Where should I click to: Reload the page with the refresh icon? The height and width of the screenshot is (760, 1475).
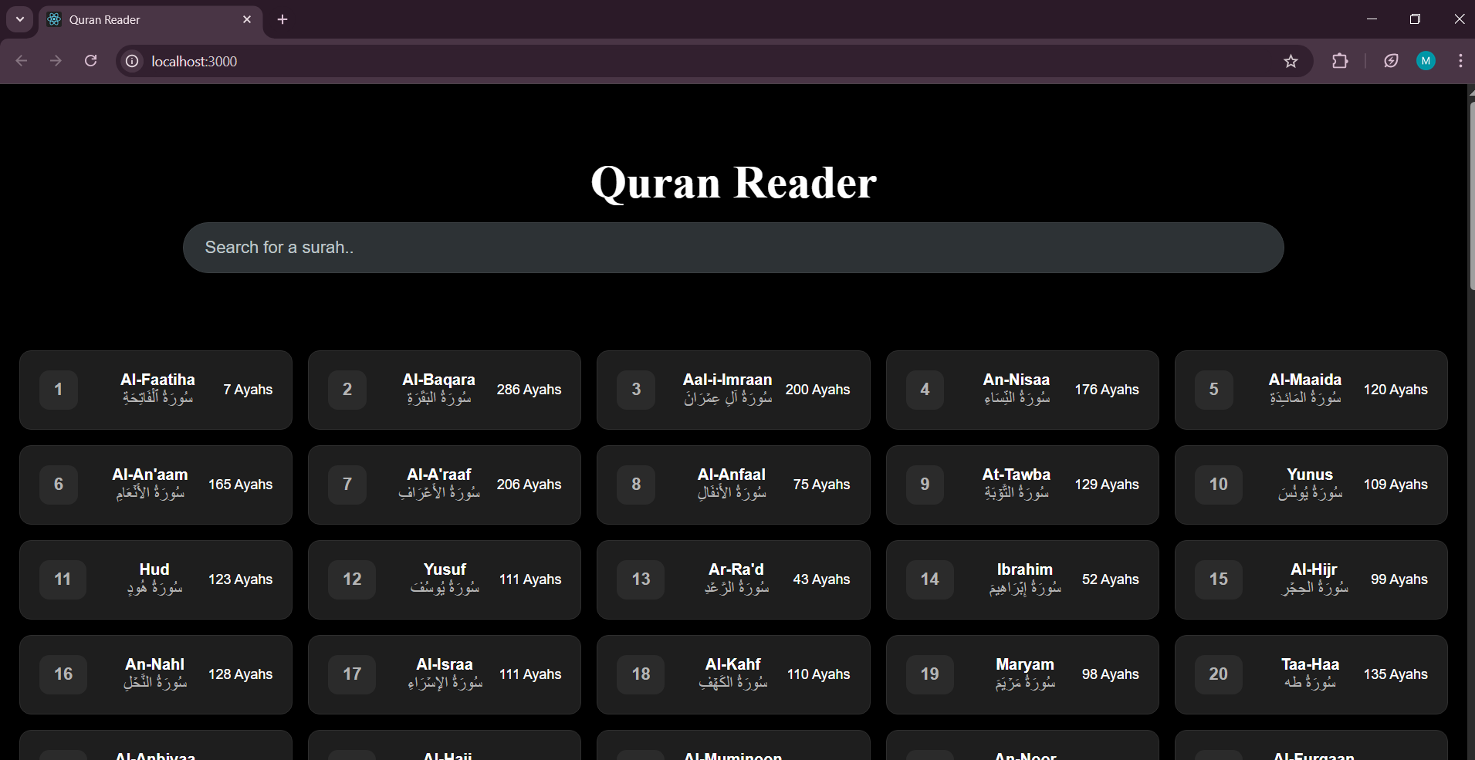90,61
